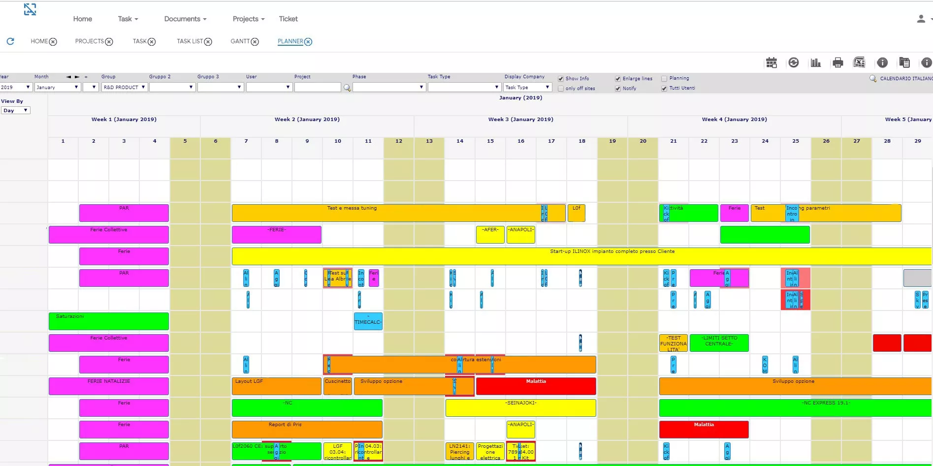Open the Month dropdown showing January
Viewport: 933px width, 466px height.
click(x=57, y=87)
